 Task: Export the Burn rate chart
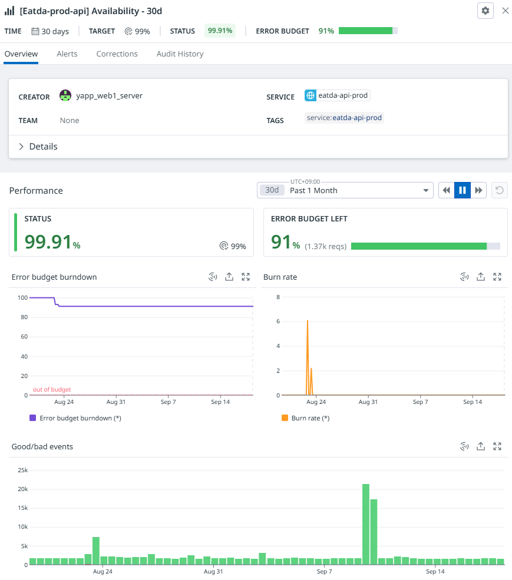pyautogui.click(x=481, y=277)
